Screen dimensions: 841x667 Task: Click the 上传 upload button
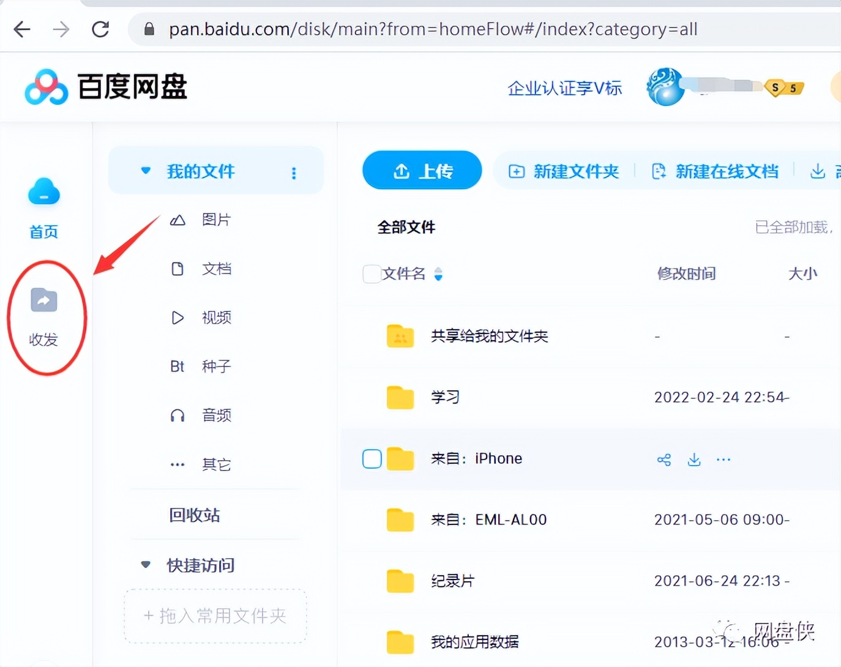[422, 171]
